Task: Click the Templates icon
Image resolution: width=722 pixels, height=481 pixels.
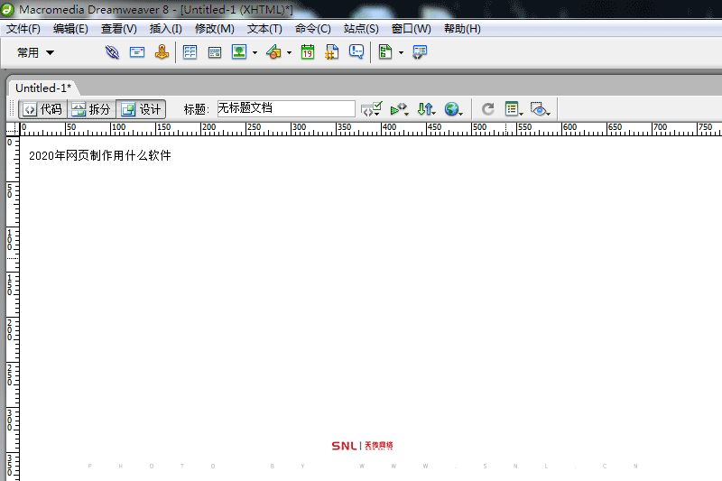Action: coord(385,52)
